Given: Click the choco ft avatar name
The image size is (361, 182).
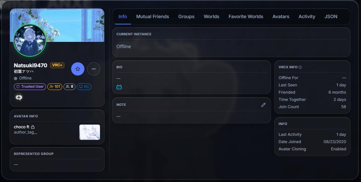Looking at the screenshot, I should (x=22, y=127).
